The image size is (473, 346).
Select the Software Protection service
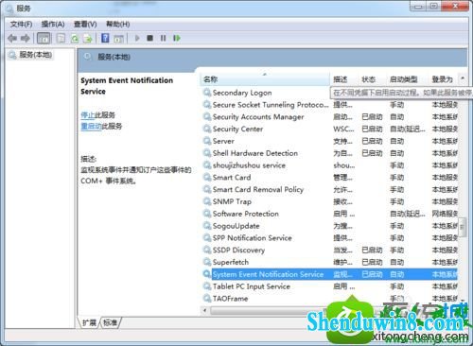point(246,214)
